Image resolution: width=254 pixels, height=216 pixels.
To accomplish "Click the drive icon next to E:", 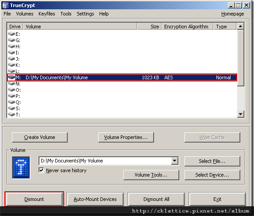I will [x=12, y=34].
